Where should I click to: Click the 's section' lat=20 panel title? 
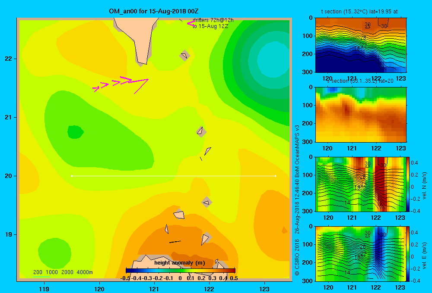tap(360, 81)
